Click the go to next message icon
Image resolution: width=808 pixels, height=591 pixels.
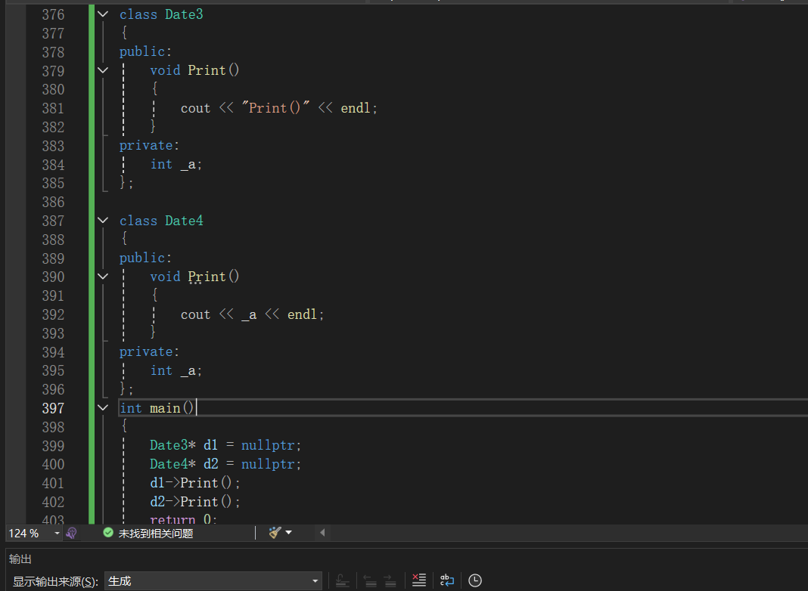[390, 580]
